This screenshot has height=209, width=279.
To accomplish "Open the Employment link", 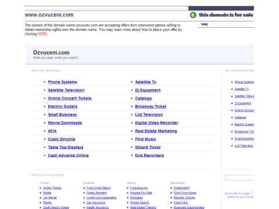I will pyautogui.click(x=181, y=188).
